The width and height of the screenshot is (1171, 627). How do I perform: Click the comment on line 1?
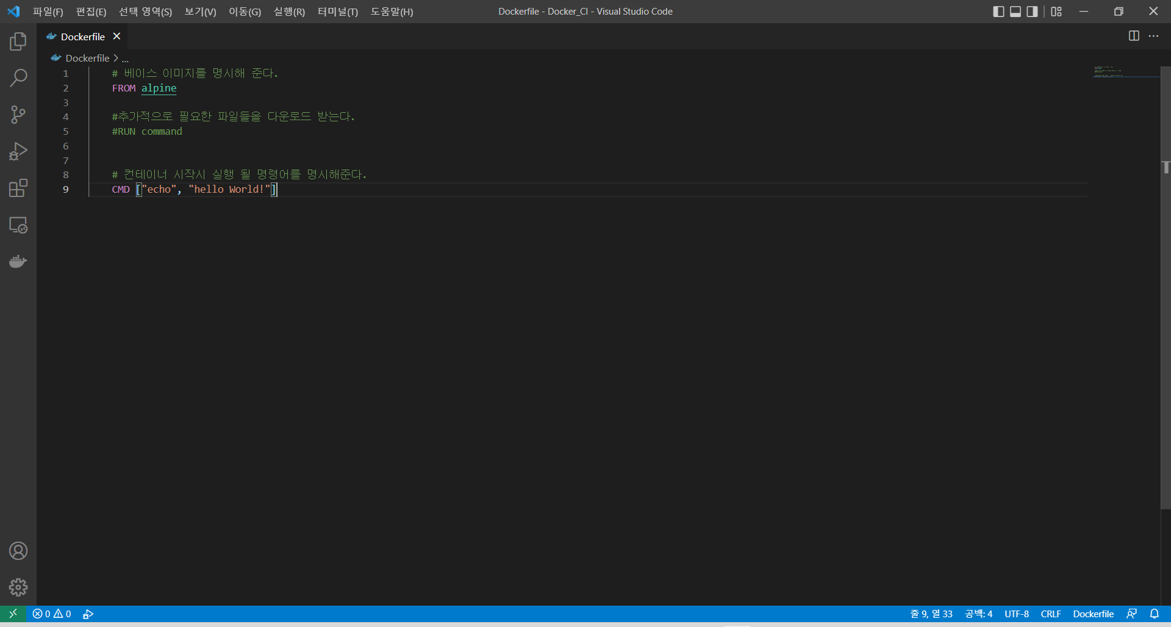(195, 73)
